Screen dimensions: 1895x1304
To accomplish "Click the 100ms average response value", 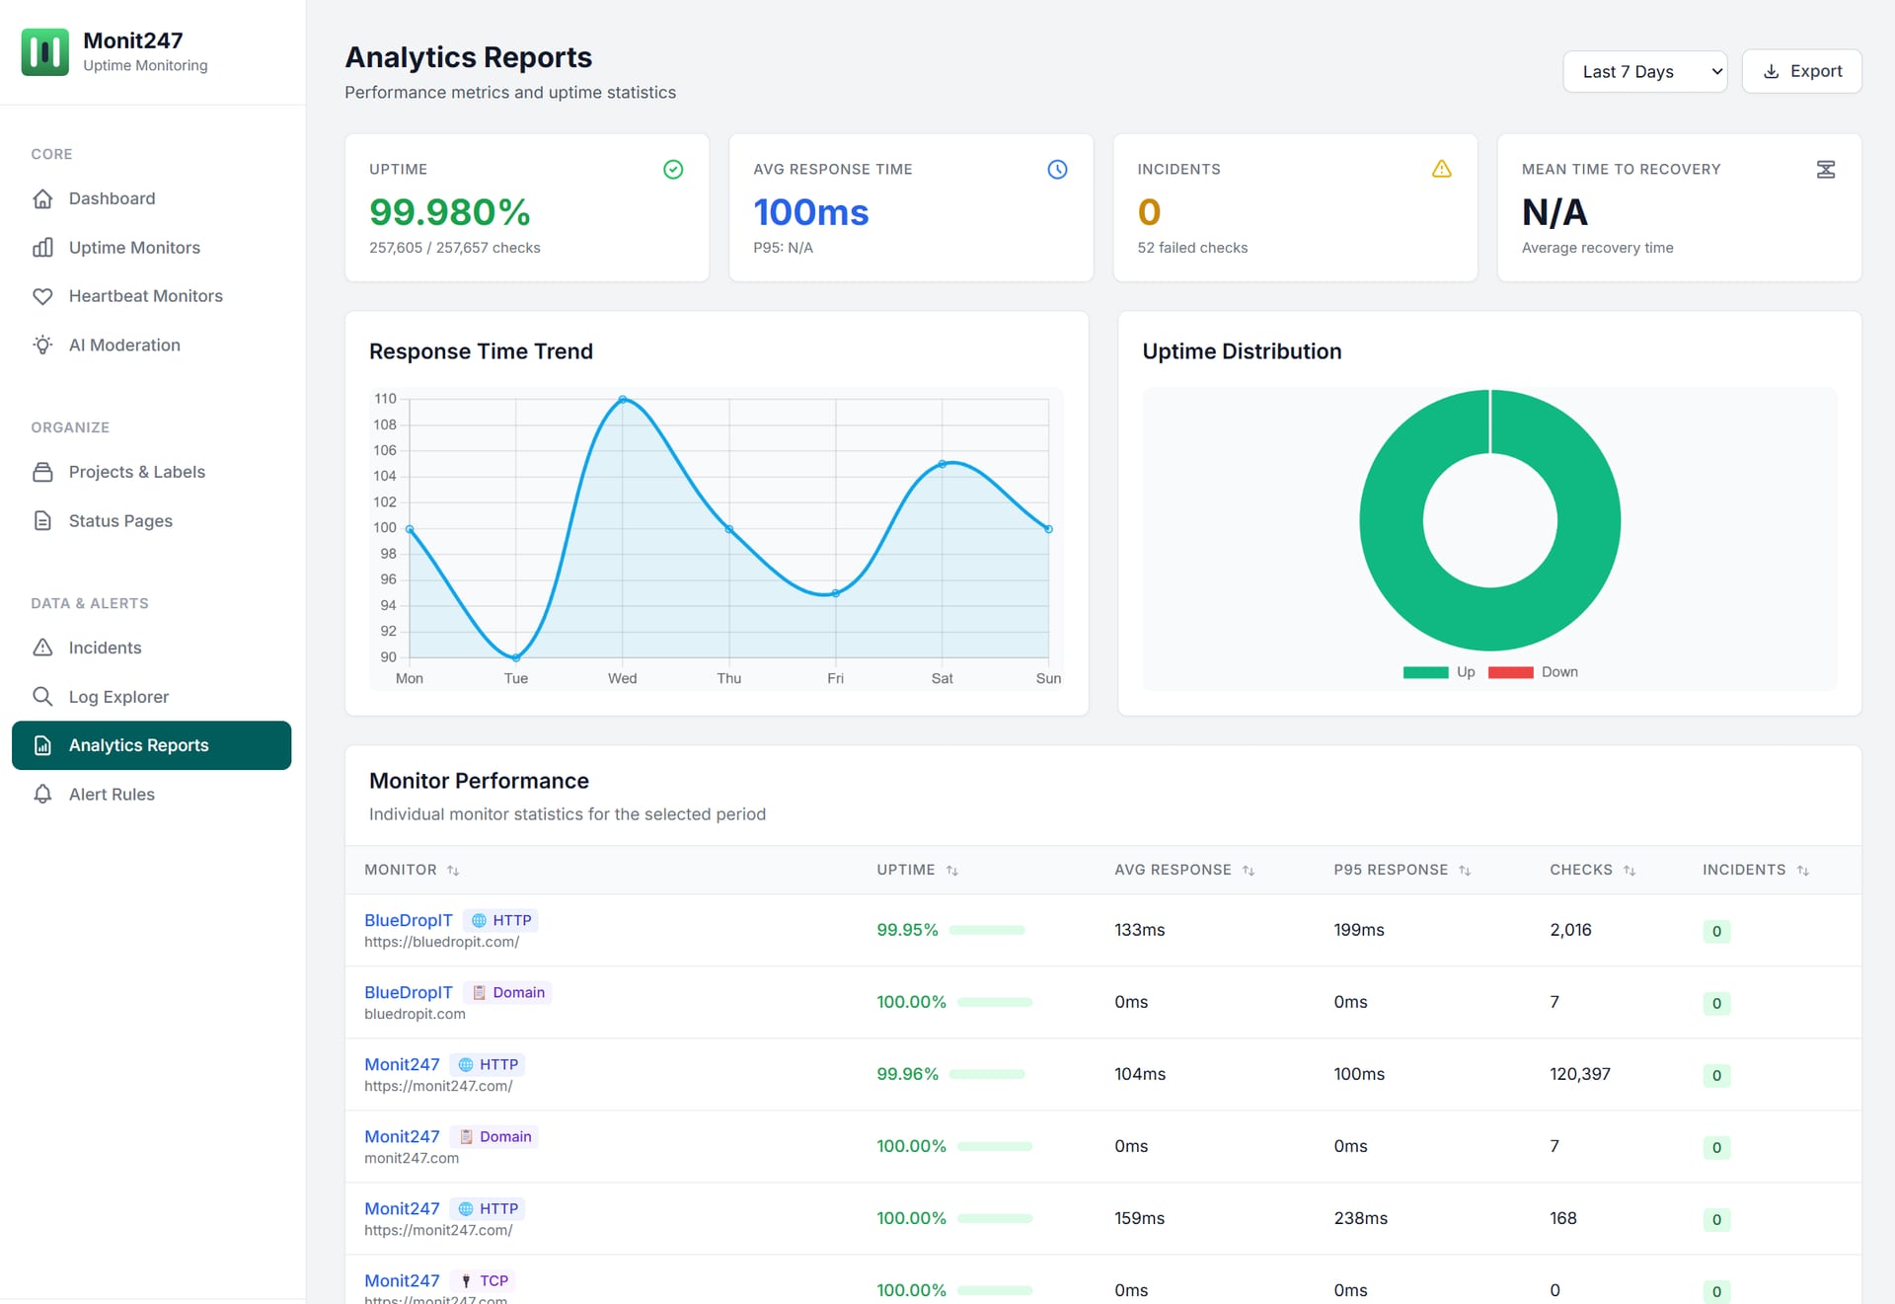I will click(811, 212).
